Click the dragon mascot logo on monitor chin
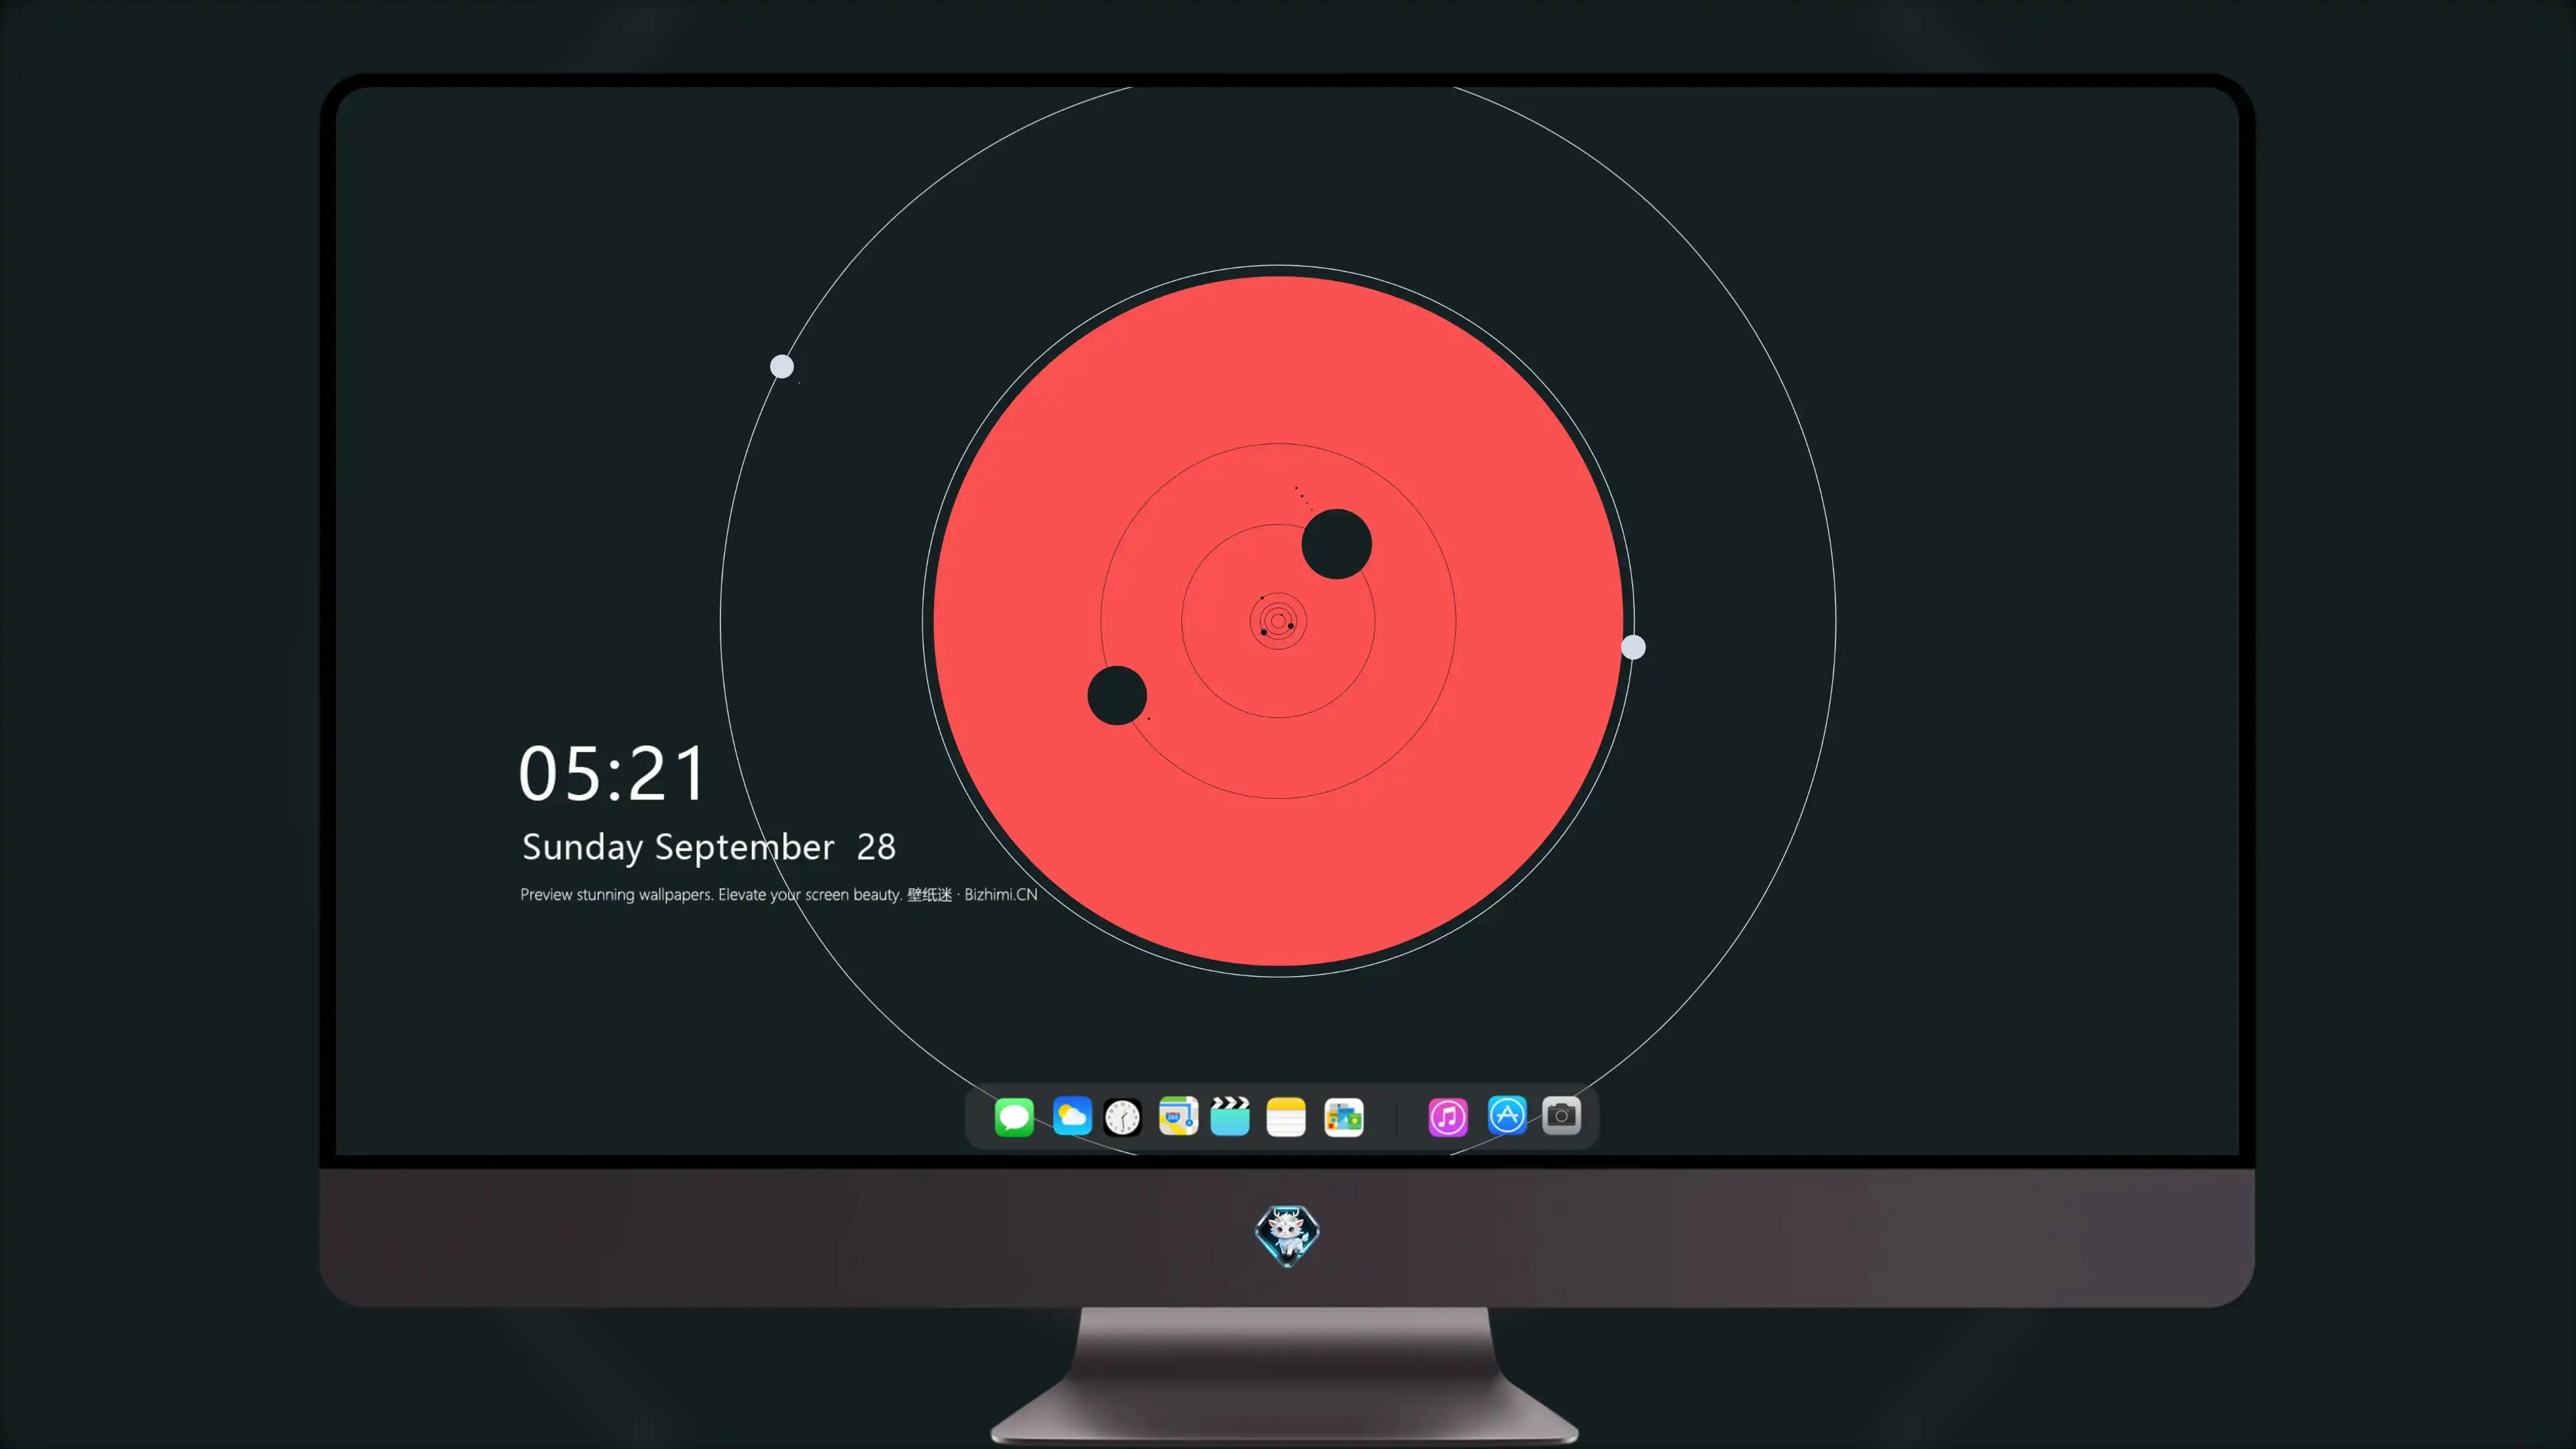This screenshot has height=1449, width=2576. point(1287,1236)
